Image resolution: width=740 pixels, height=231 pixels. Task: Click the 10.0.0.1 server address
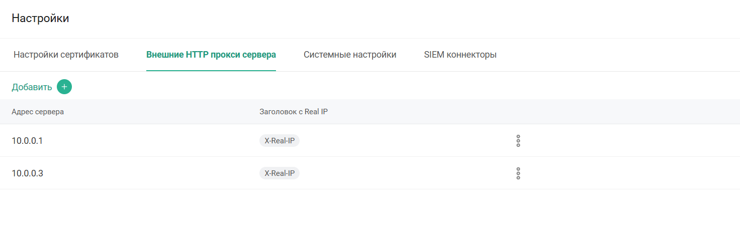click(x=27, y=141)
